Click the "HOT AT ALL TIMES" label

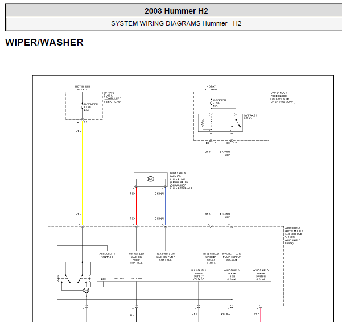[211, 88]
